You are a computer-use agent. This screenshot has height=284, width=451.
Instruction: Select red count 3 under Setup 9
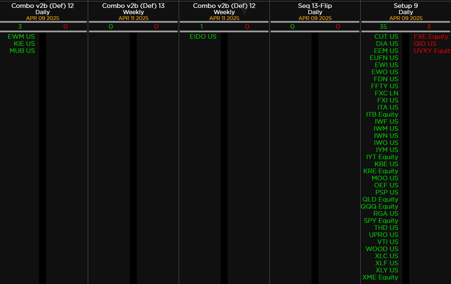pyautogui.click(x=429, y=27)
